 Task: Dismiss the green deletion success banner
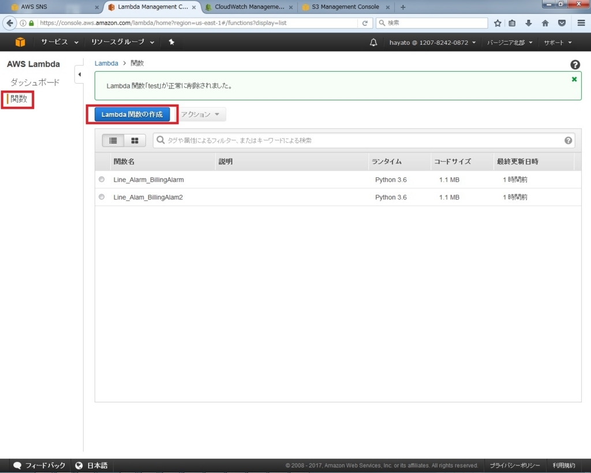(574, 79)
